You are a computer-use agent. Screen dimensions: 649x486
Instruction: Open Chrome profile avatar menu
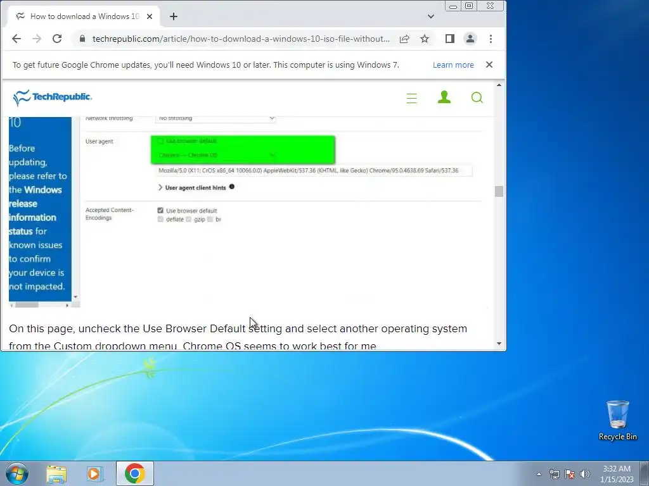coord(470,39)
